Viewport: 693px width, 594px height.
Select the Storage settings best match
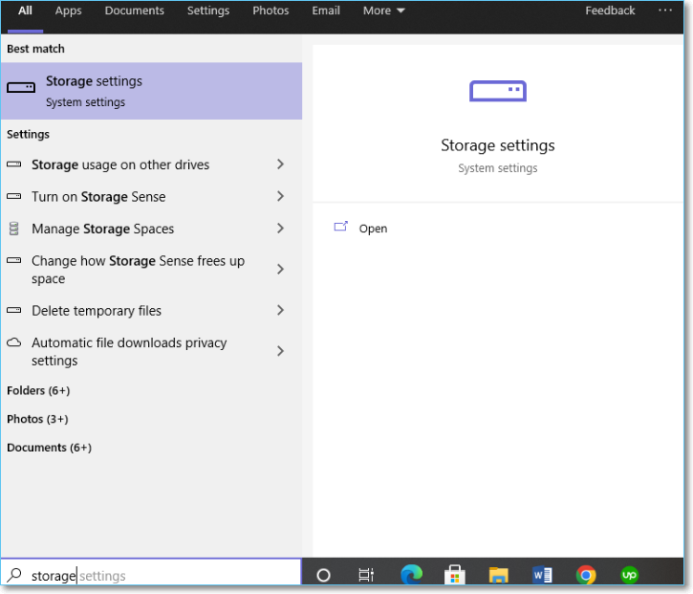tap(151, 91)
